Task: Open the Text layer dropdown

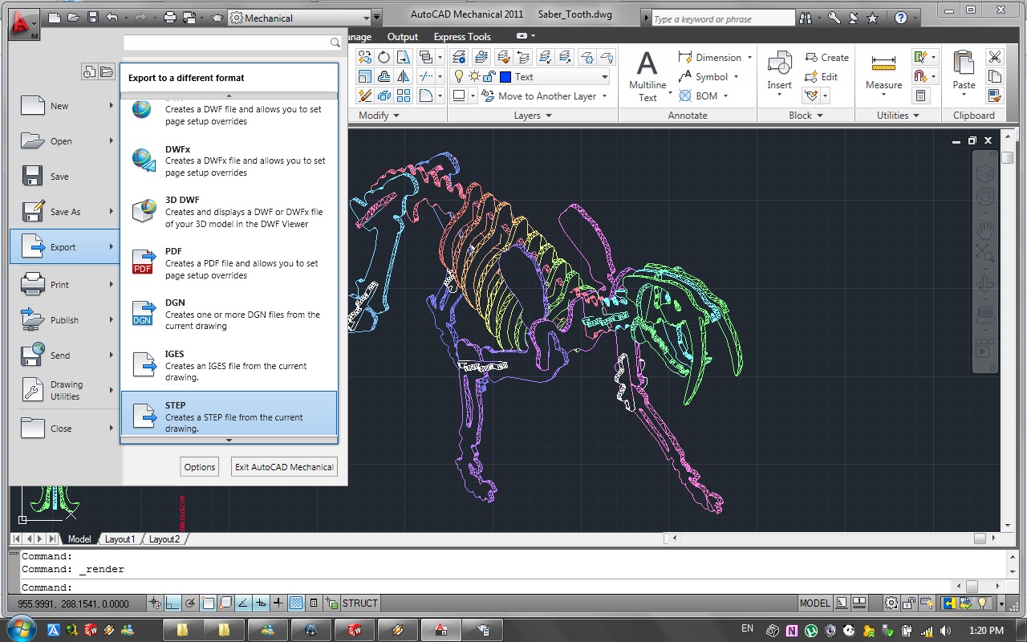Action: [x=604, y=77]
